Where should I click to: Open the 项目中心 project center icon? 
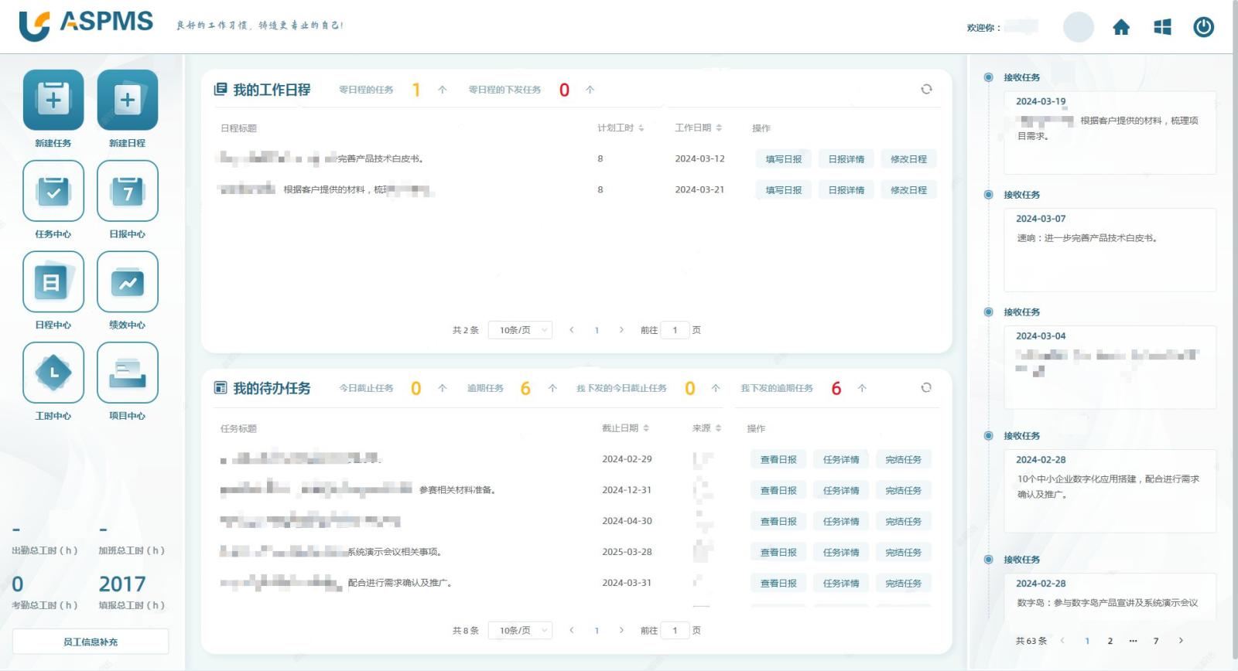click(x=128, y=373)
